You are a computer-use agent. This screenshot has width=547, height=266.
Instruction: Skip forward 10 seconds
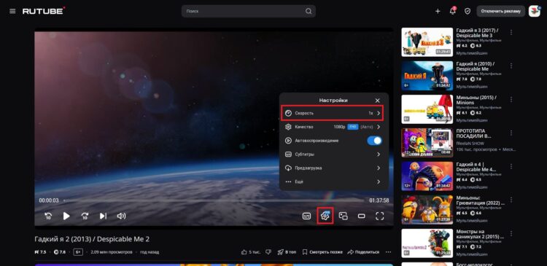tap(85, 216)
